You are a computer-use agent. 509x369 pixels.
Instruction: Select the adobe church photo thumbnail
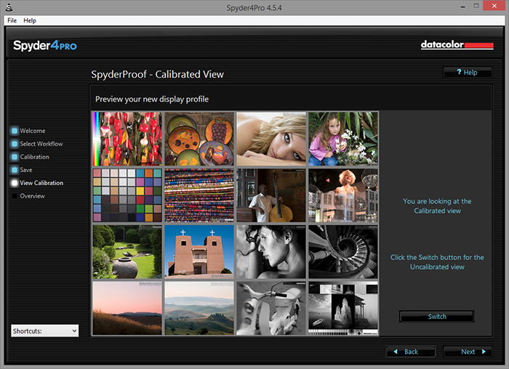[x=199, y=252]
